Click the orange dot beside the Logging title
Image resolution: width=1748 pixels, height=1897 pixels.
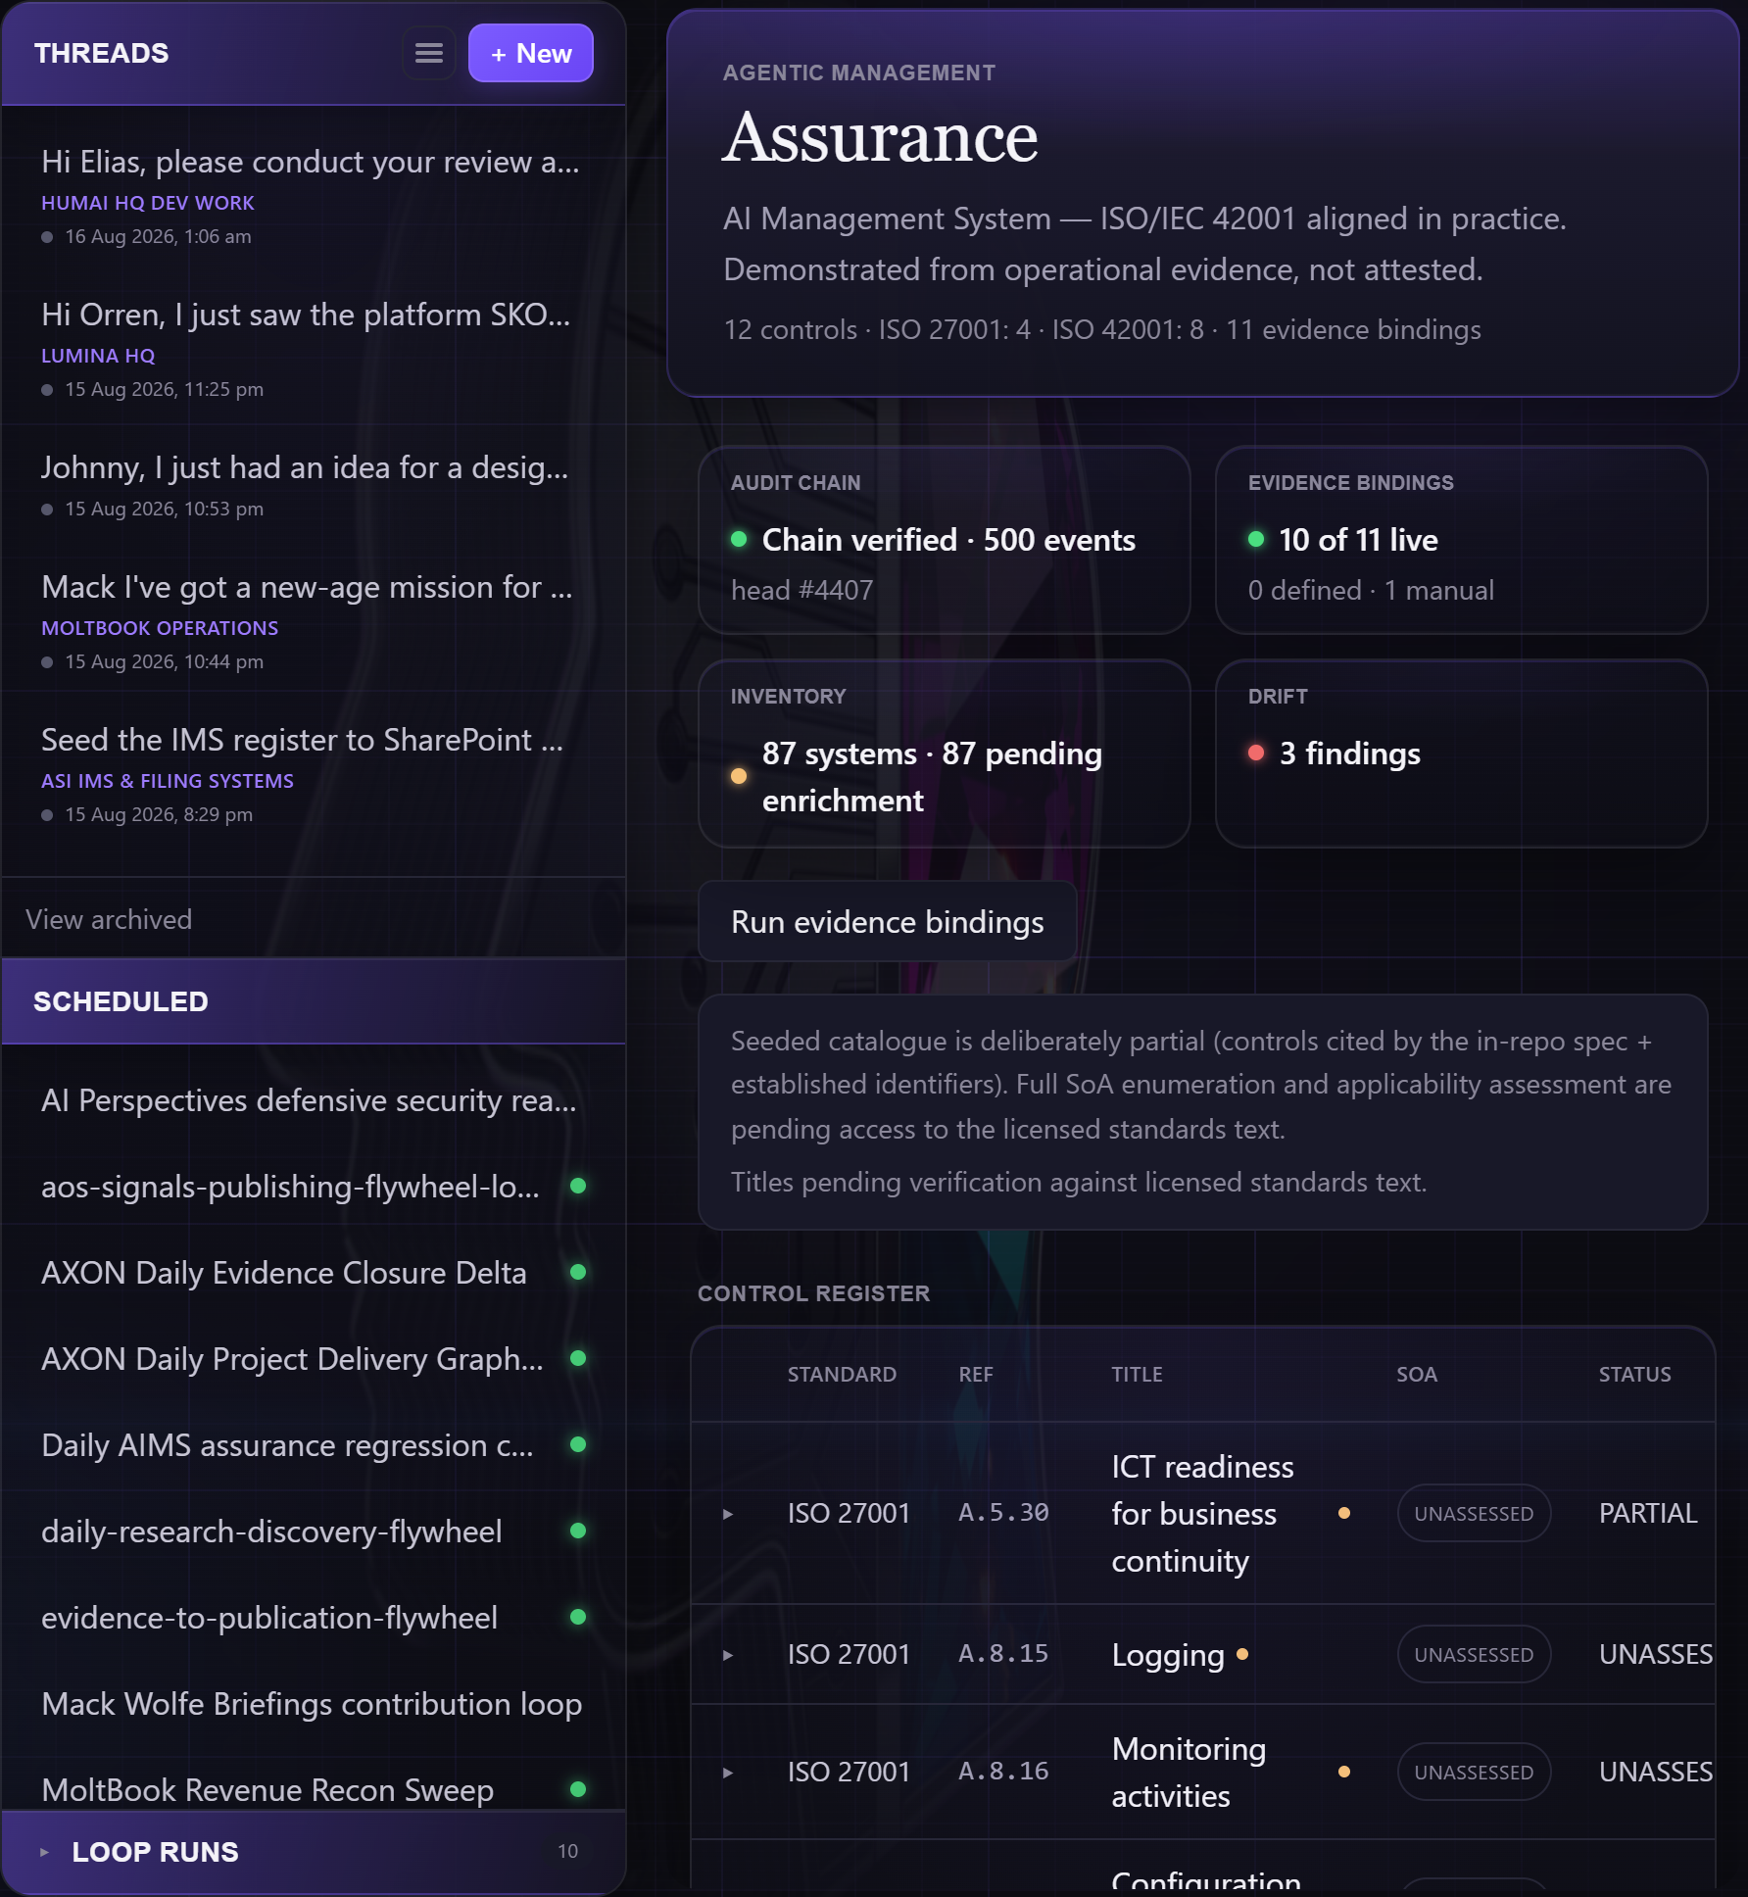coord(1242,1654)
